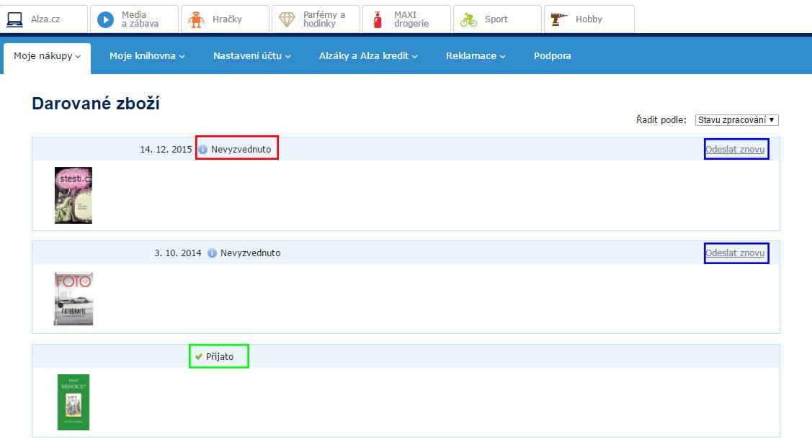The image size is (812, 444).
Task: Click info icon beside 3. 10. 2014 Nevyzvednuto
Action: pyautogui.click(x=212, y=253)
